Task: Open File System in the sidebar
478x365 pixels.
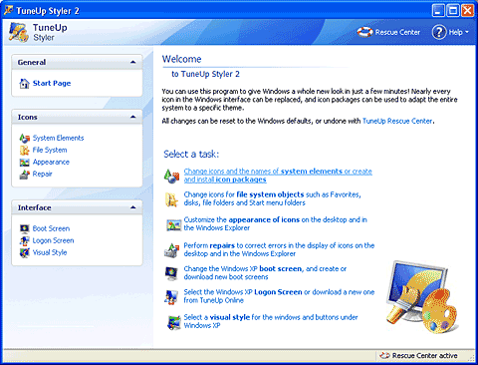Action: [x=50, y=150]
